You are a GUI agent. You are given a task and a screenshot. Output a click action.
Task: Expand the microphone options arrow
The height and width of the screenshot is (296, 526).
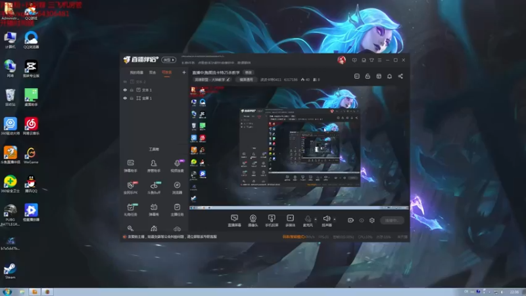point(316,219)
